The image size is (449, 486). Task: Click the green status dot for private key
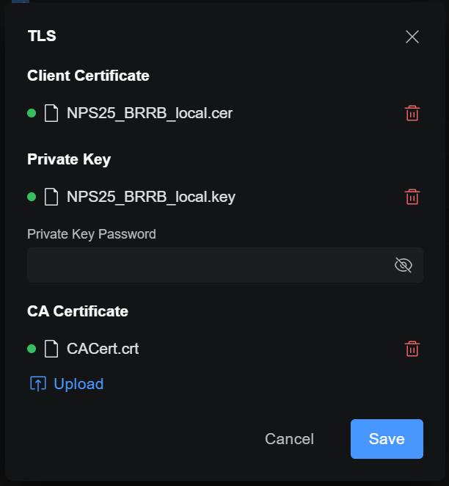point(32,197)
